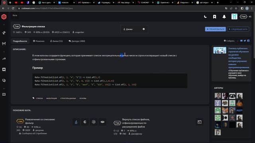The width and height of the screenshot is (255, 143).
Task: Click the browser address bar
Action: coord(120,8)
